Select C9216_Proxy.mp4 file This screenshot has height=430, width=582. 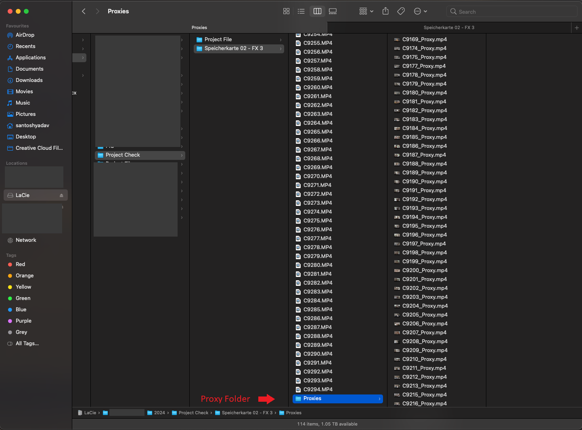point(424,404)
